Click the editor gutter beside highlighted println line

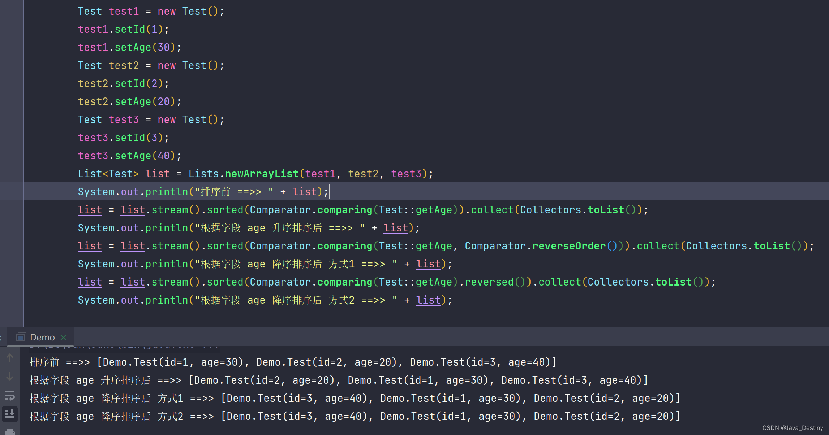pos(12,192)
